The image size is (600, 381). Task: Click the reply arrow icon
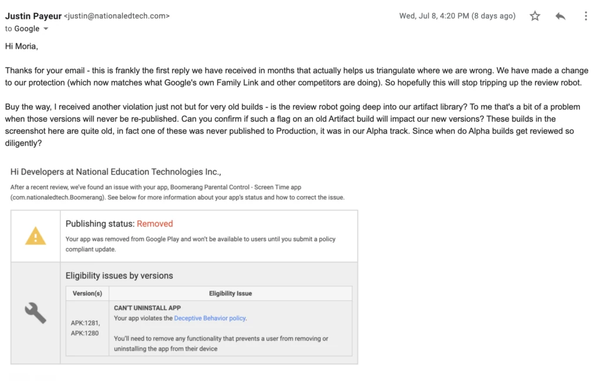pyautogui.click(x=560, y=16)
